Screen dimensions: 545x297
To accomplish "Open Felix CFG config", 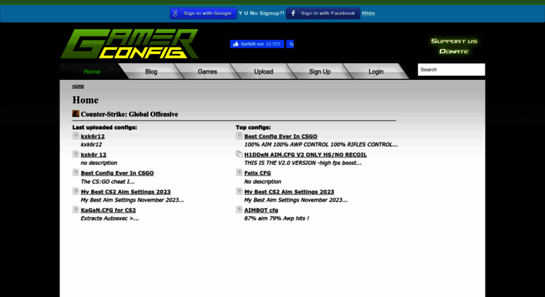I will pyautogui.click(x=257, y=173).
